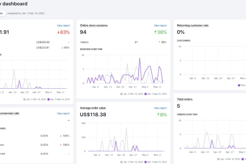
Task: Click the green 8% increase indicator
Action: (162, 115)
